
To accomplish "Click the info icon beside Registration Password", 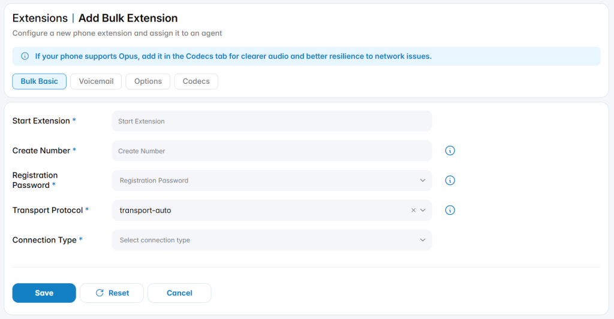I will click(x=450, y=180).
